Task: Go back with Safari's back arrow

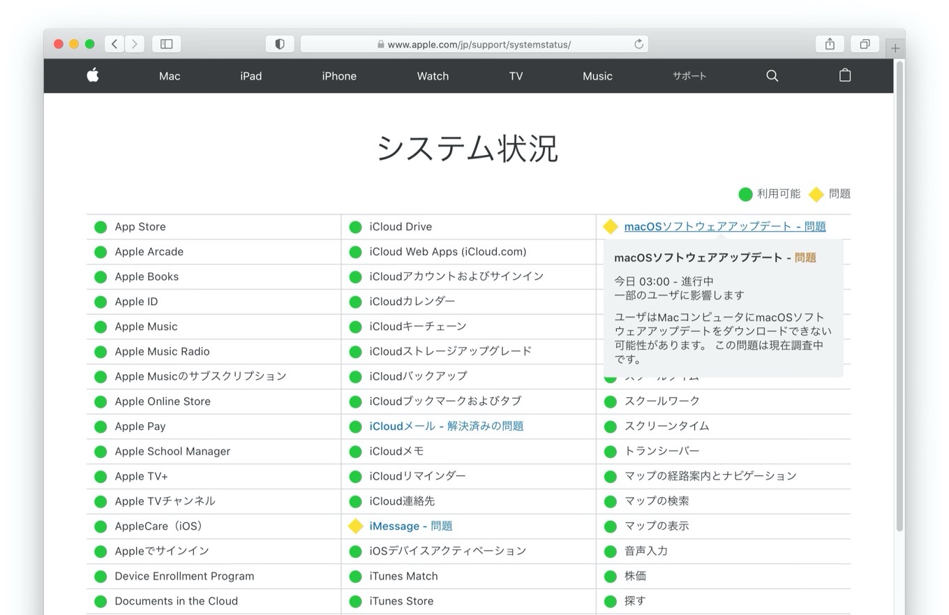Action: pos(115,44)
